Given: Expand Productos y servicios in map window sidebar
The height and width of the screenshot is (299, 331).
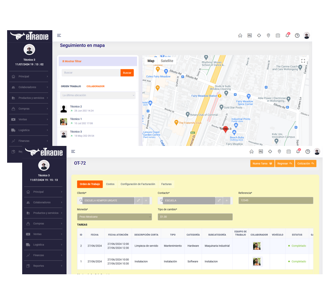Looking at the screenshot, I should [x=29, y=98].
